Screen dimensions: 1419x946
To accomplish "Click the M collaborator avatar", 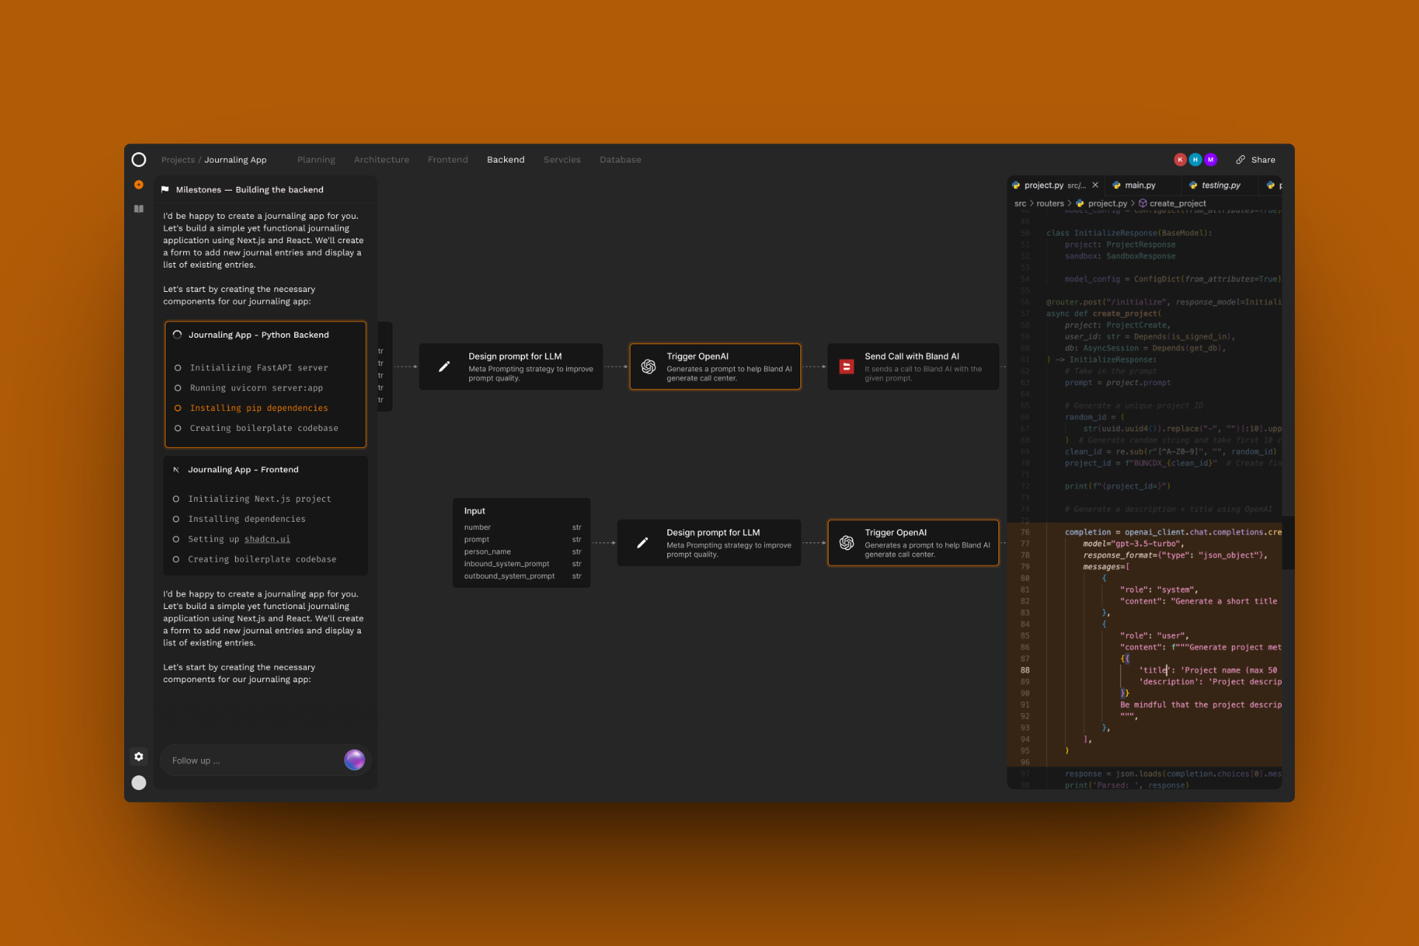I will (1211, 160).
